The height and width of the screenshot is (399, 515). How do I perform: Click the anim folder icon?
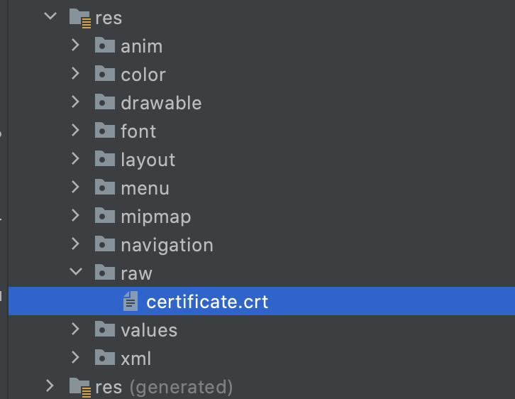coord(105,45)
